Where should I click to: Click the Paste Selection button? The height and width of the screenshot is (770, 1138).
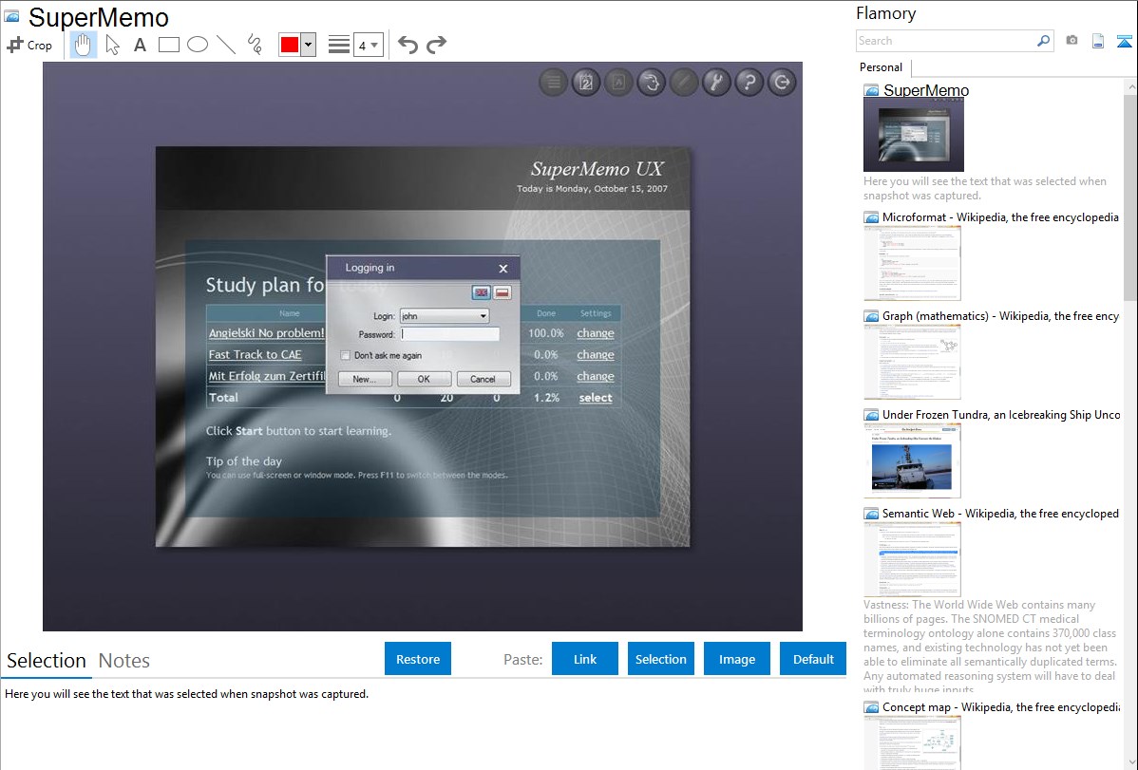click(x=661, y=659)
